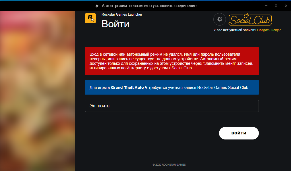
Task: Click the Rockstar Games Launcher title text
Action: 122,14
